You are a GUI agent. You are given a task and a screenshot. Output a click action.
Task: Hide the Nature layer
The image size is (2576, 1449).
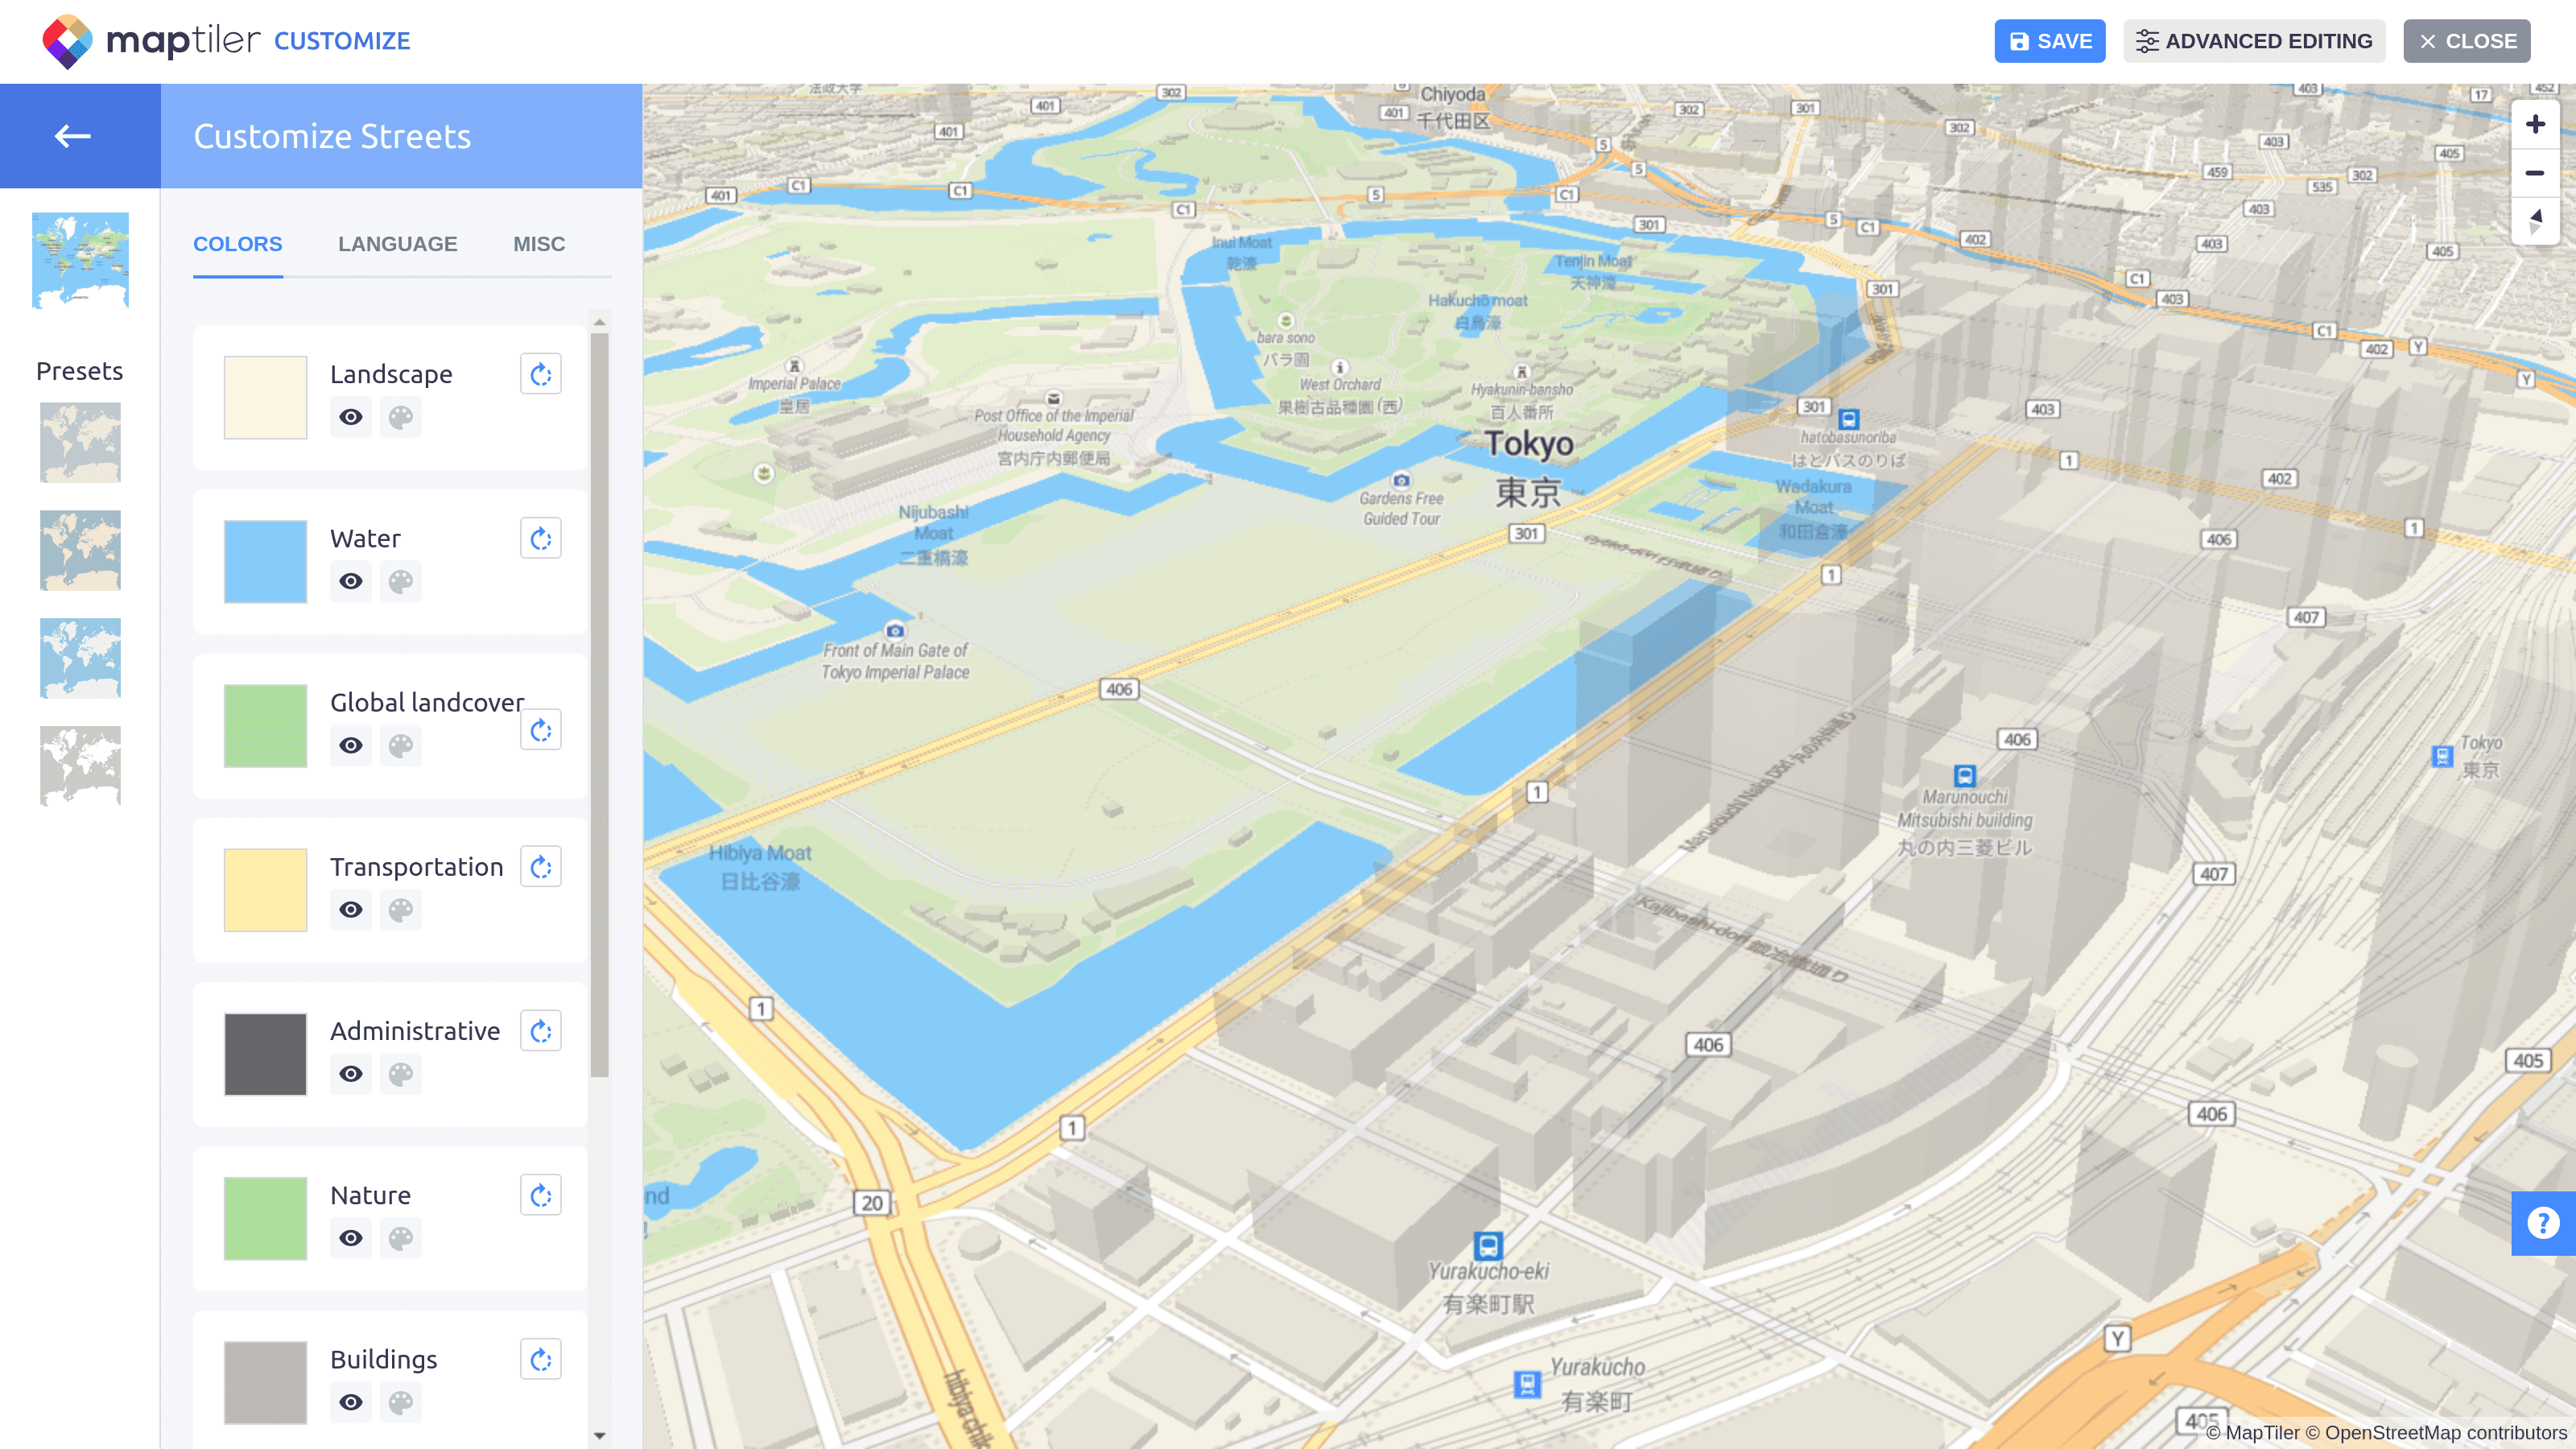(x=350, y=1238)
